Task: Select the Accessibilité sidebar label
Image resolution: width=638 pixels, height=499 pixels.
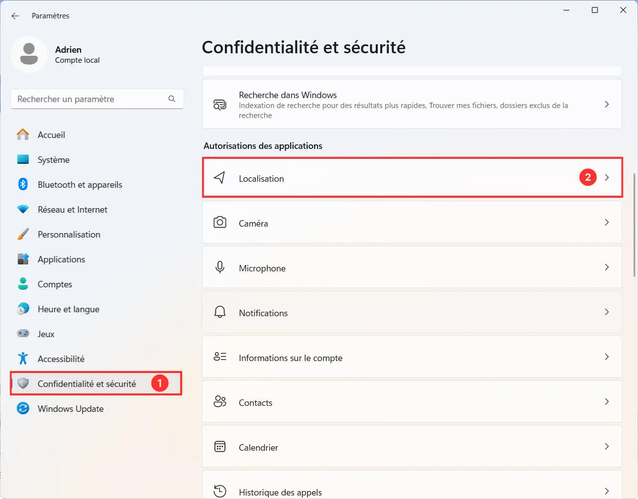Action: click(x=61, y=359)
